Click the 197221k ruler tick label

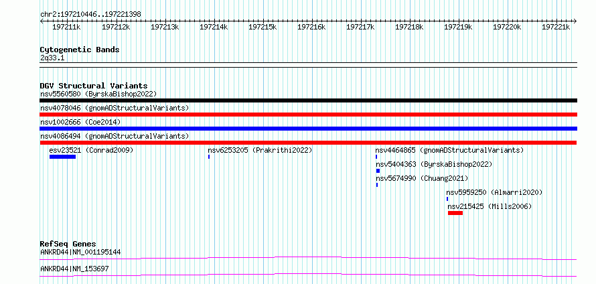pos(556,27)
